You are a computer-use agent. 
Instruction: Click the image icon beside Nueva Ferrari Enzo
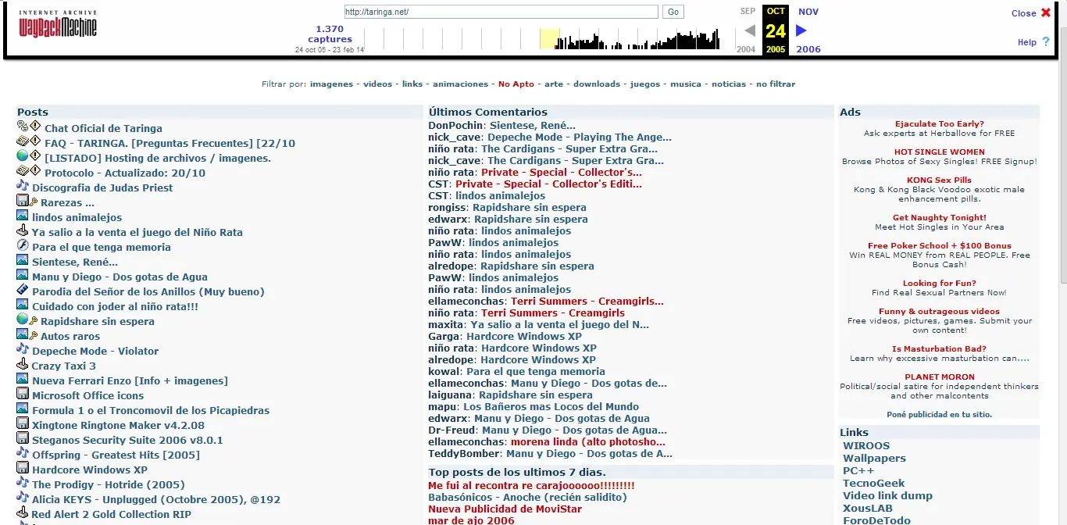23,379
